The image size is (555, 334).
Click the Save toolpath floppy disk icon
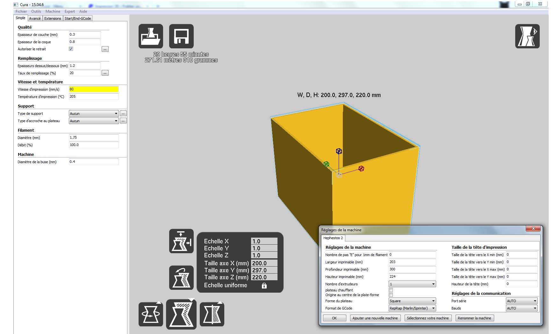coord(181,36)
